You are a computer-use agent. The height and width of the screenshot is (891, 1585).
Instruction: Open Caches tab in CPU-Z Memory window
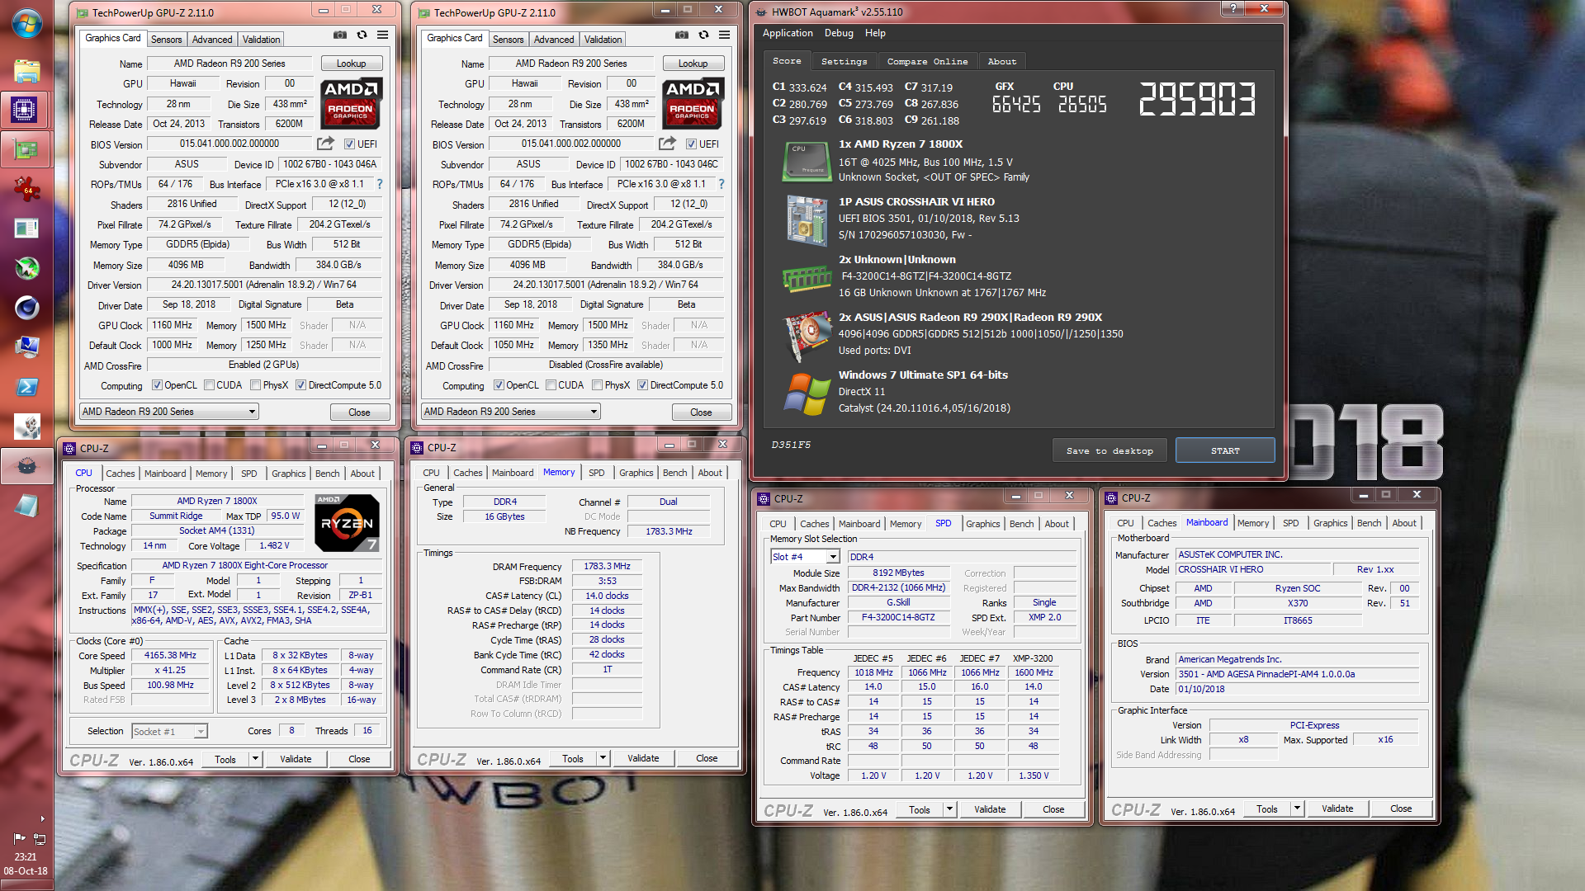pos(467,473)
